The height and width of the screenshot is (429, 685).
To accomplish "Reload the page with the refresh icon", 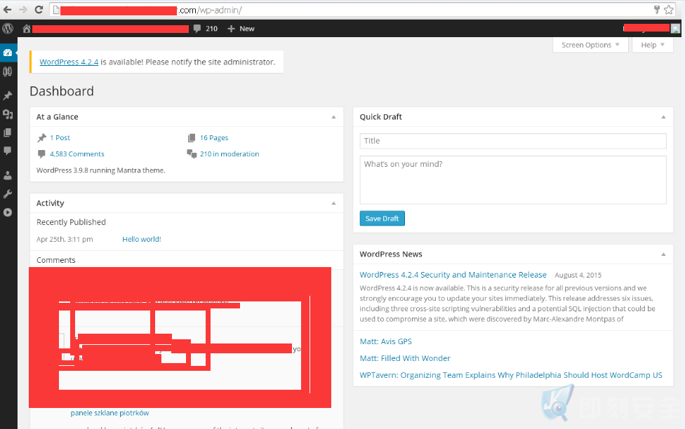I will coord(39,10).
